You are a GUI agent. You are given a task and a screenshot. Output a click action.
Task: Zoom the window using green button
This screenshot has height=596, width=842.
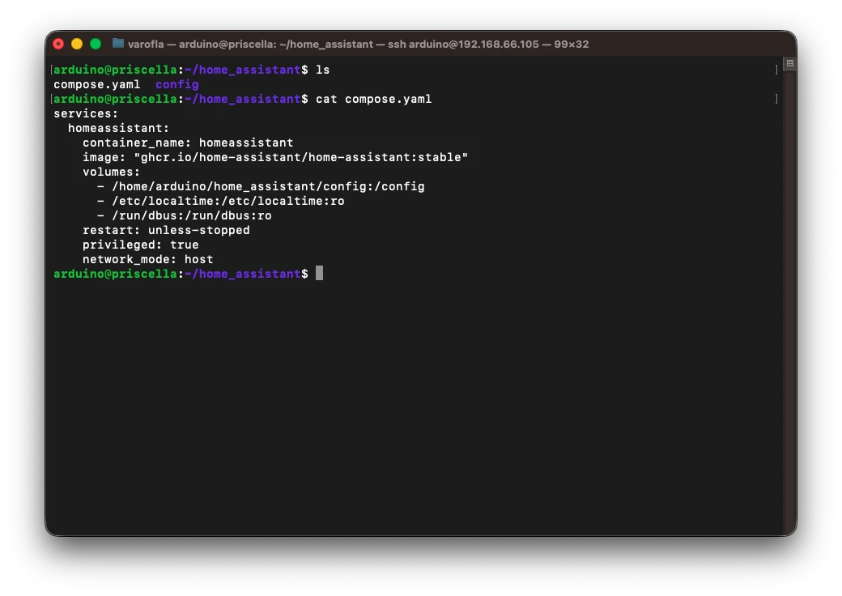[96, 44]
